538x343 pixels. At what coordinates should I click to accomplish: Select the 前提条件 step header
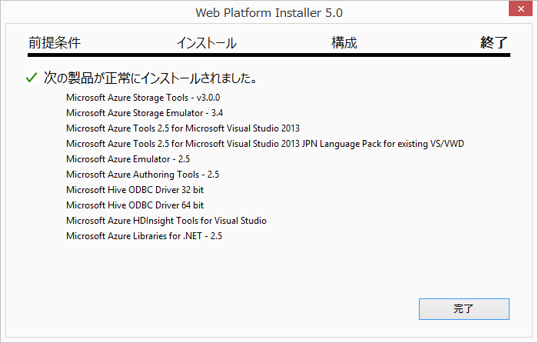pyautogui.click(x=55, y=43)
